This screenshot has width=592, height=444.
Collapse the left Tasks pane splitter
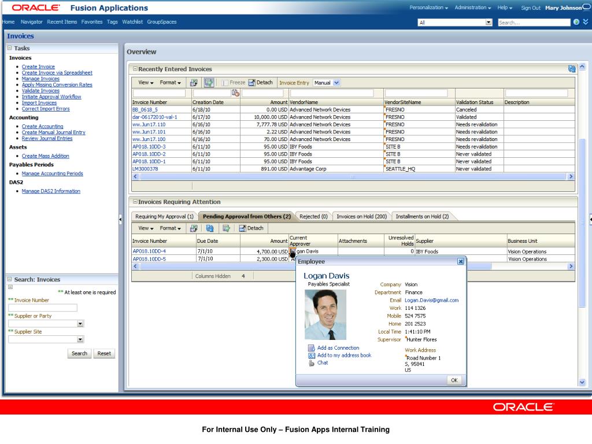tap(120, 219)
